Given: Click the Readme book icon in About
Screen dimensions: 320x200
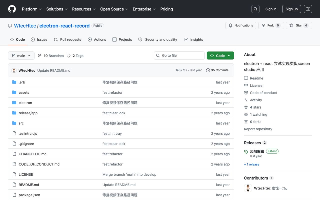Looking at the screenshot, I should pos(246,78).
